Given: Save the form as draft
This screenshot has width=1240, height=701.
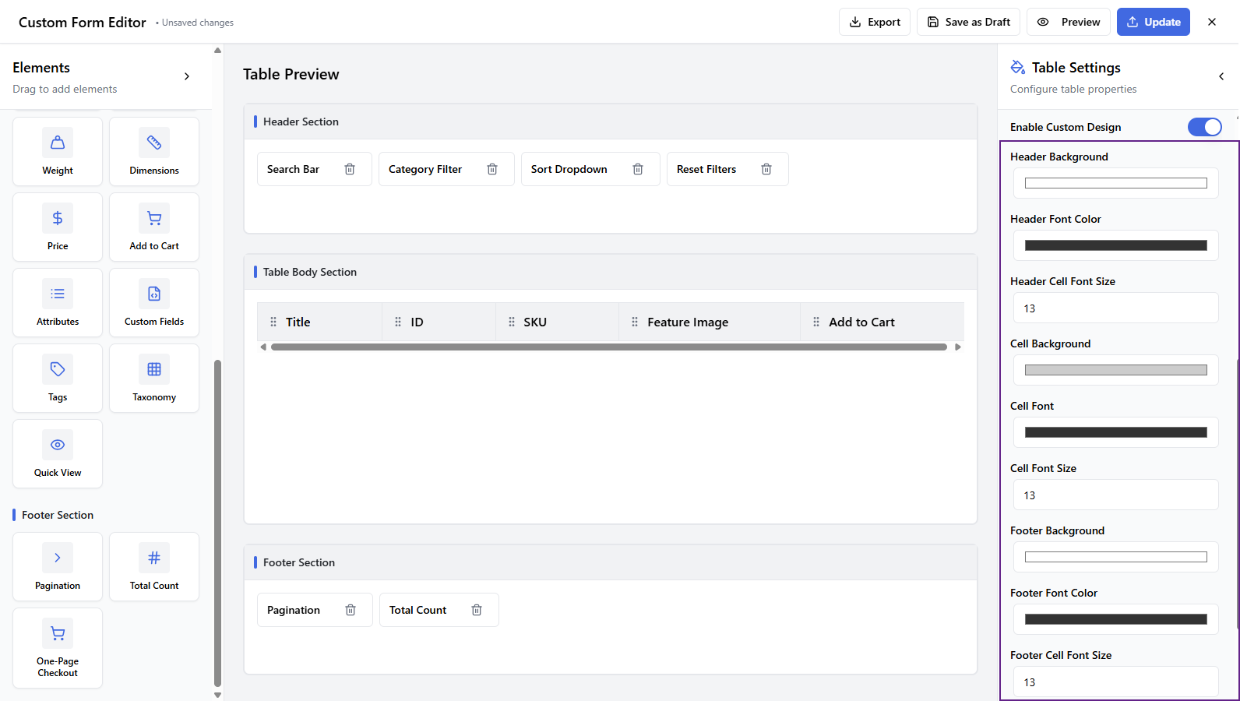Looking at the screenshot, I should [968, 22].
